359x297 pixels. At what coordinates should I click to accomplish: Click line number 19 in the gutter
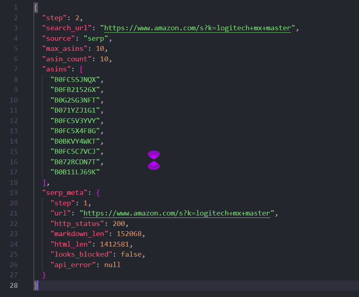pos(13,192)
